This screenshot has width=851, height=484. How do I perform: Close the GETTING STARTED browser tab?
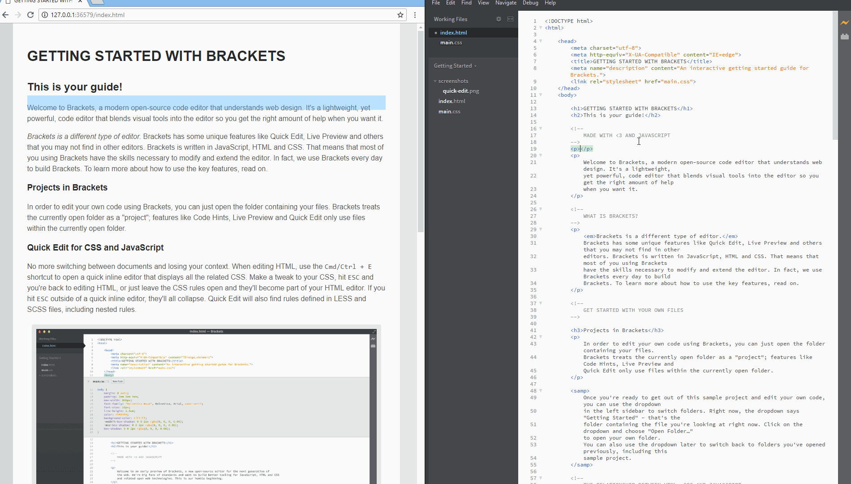80,1
